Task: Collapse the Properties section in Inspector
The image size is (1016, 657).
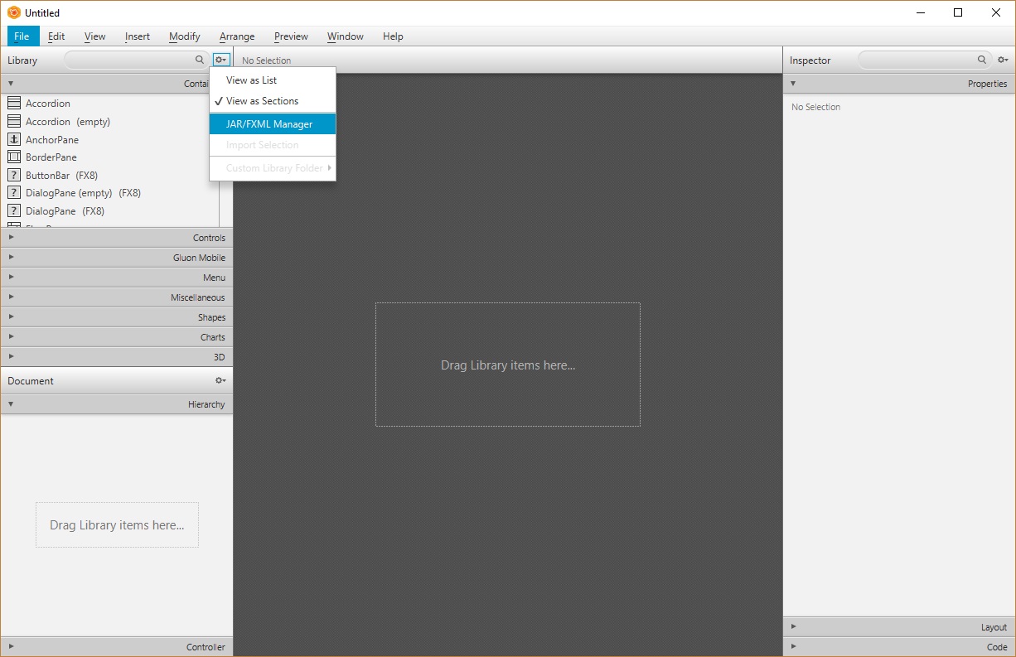Action: [899, 84]
